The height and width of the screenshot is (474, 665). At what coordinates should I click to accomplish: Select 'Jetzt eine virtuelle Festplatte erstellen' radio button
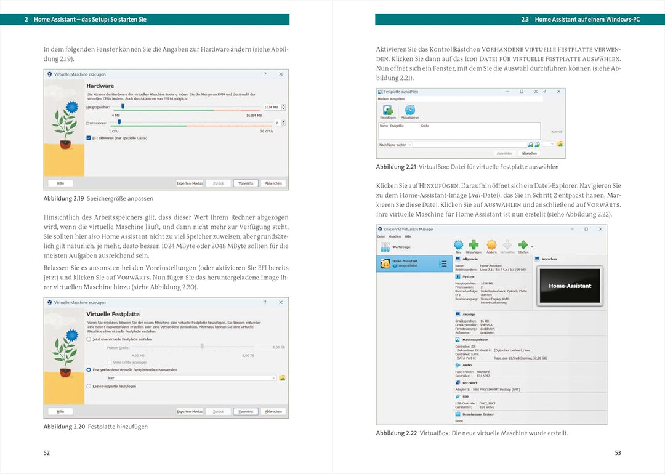pos(89,339)
